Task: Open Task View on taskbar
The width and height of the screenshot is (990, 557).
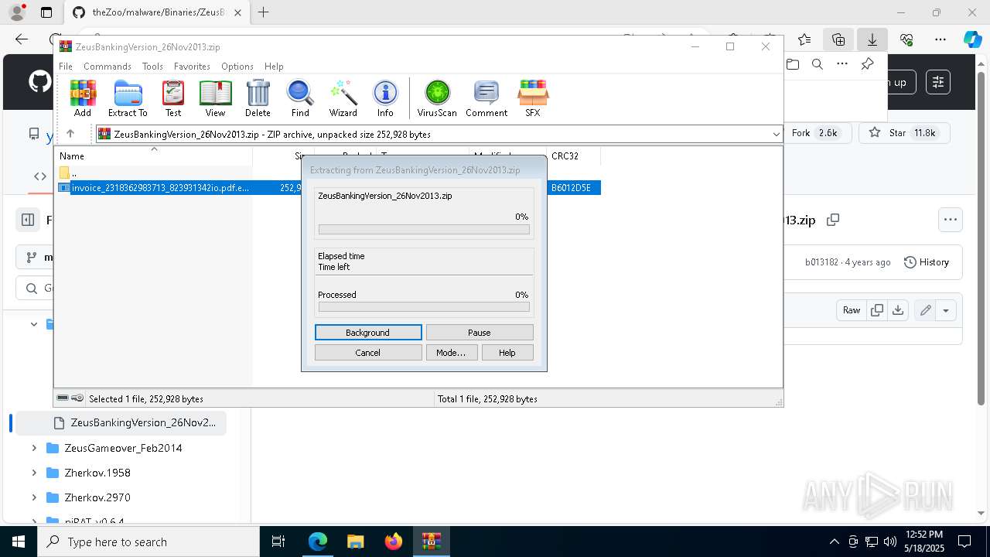Action: [x=278, y=542]
